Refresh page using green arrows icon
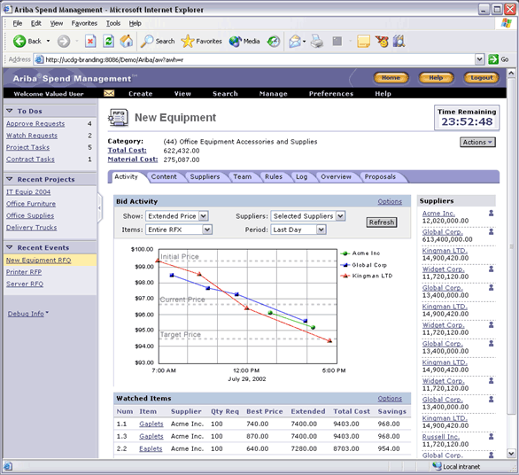Image resolution: width=519 pixels, height=475 pixels. click(x=108, y=42)
